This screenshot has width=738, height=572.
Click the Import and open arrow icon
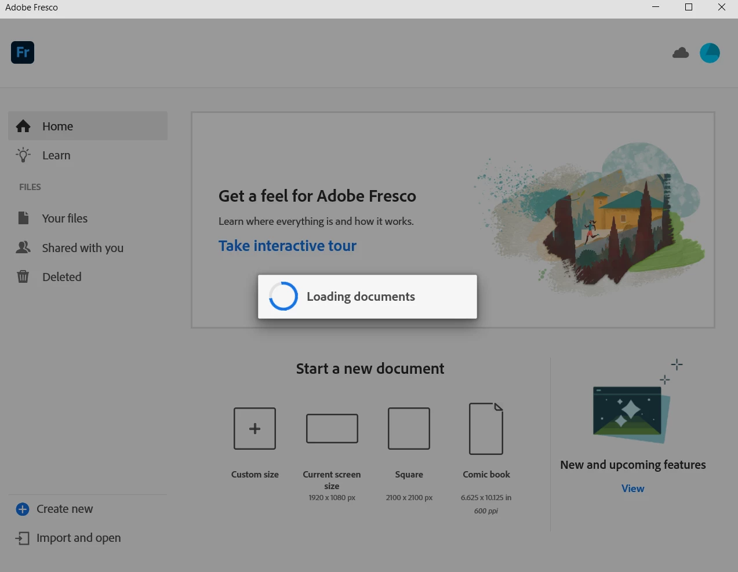(x=23, y=538)
